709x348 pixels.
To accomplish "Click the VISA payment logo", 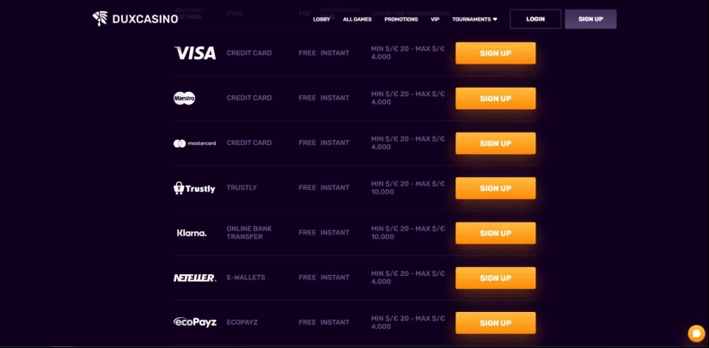I will coord(195,53).
